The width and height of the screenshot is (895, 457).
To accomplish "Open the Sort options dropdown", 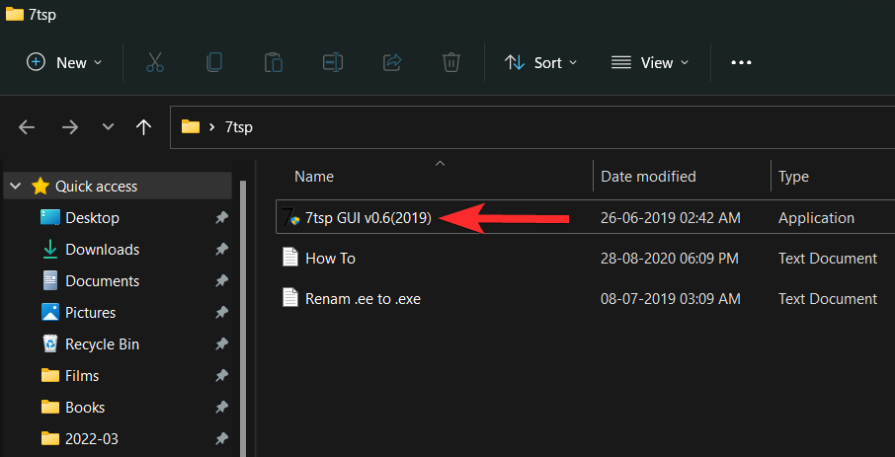I will [539, 62].
